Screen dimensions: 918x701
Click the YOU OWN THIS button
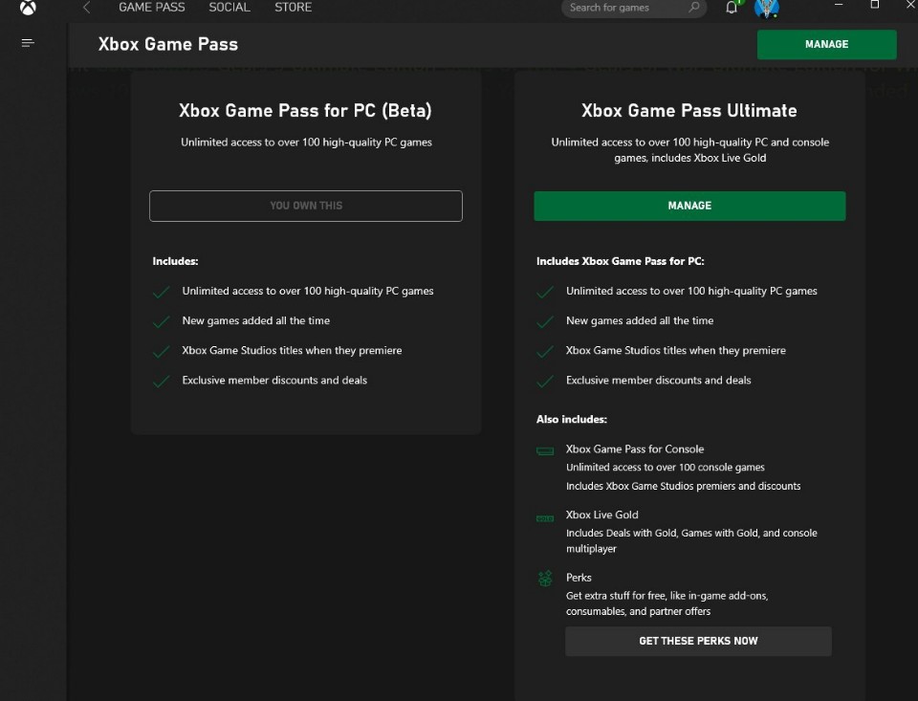306,206
